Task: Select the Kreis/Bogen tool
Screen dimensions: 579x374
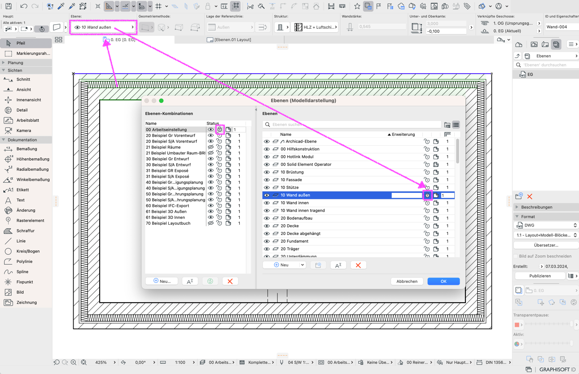Action: coord(26,251)
